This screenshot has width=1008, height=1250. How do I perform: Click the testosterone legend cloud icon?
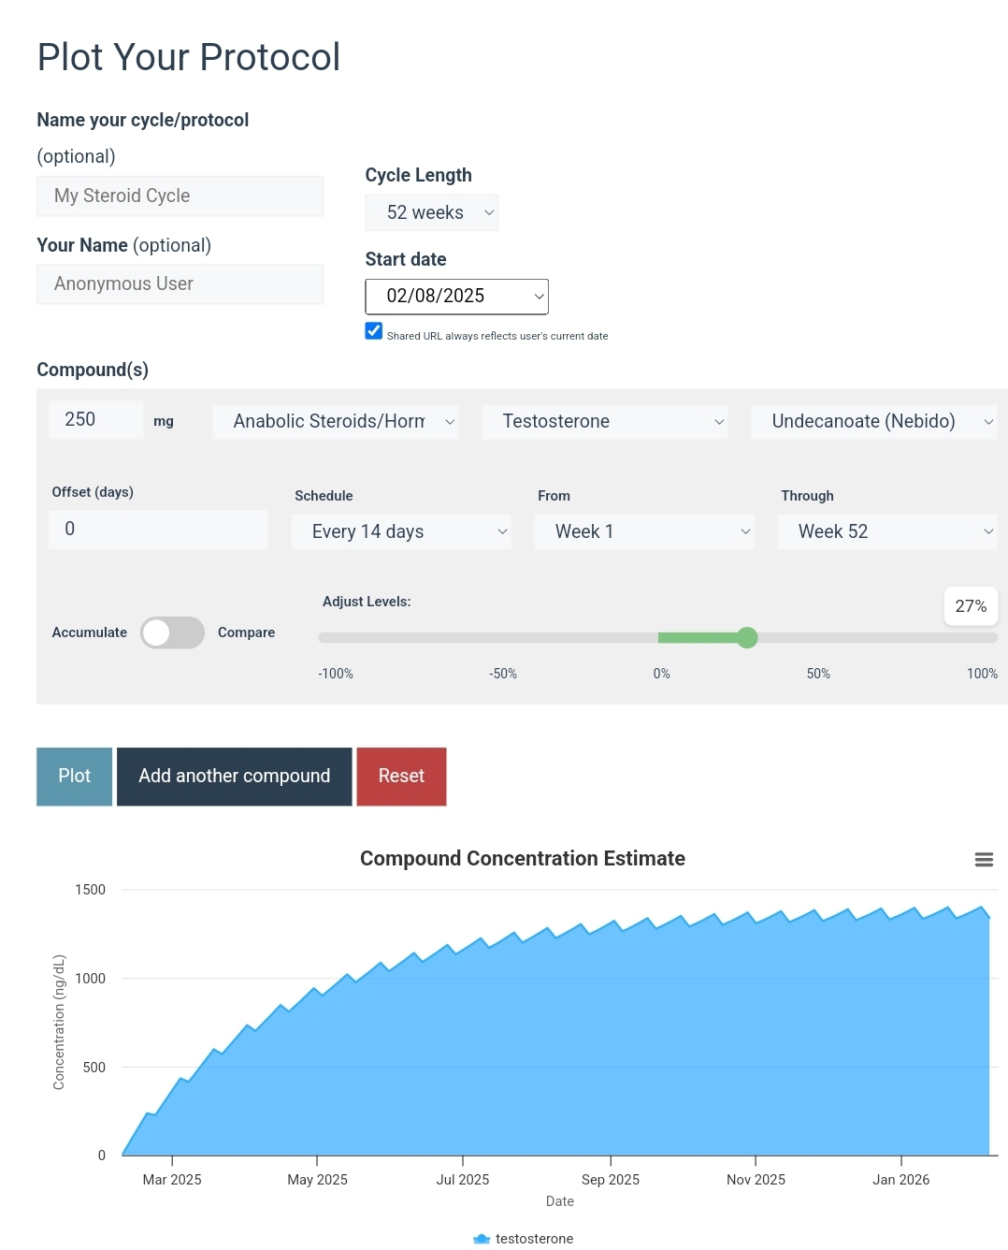pyautogui.click(x=482, y=1239)
